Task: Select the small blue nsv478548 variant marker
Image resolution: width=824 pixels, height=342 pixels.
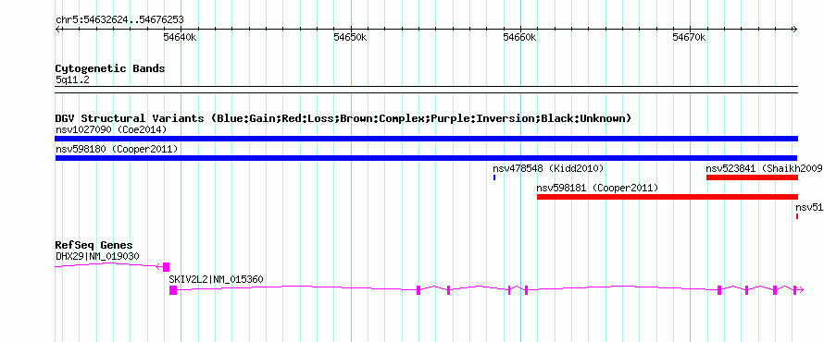Action: click(x=494, y=177)
